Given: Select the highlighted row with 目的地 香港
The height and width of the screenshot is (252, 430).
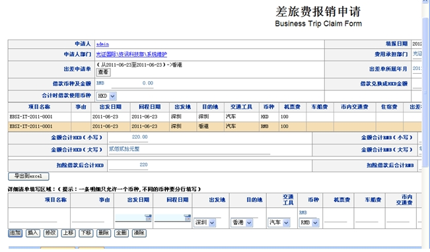Looking at the screenshot, I should point(215,127).
